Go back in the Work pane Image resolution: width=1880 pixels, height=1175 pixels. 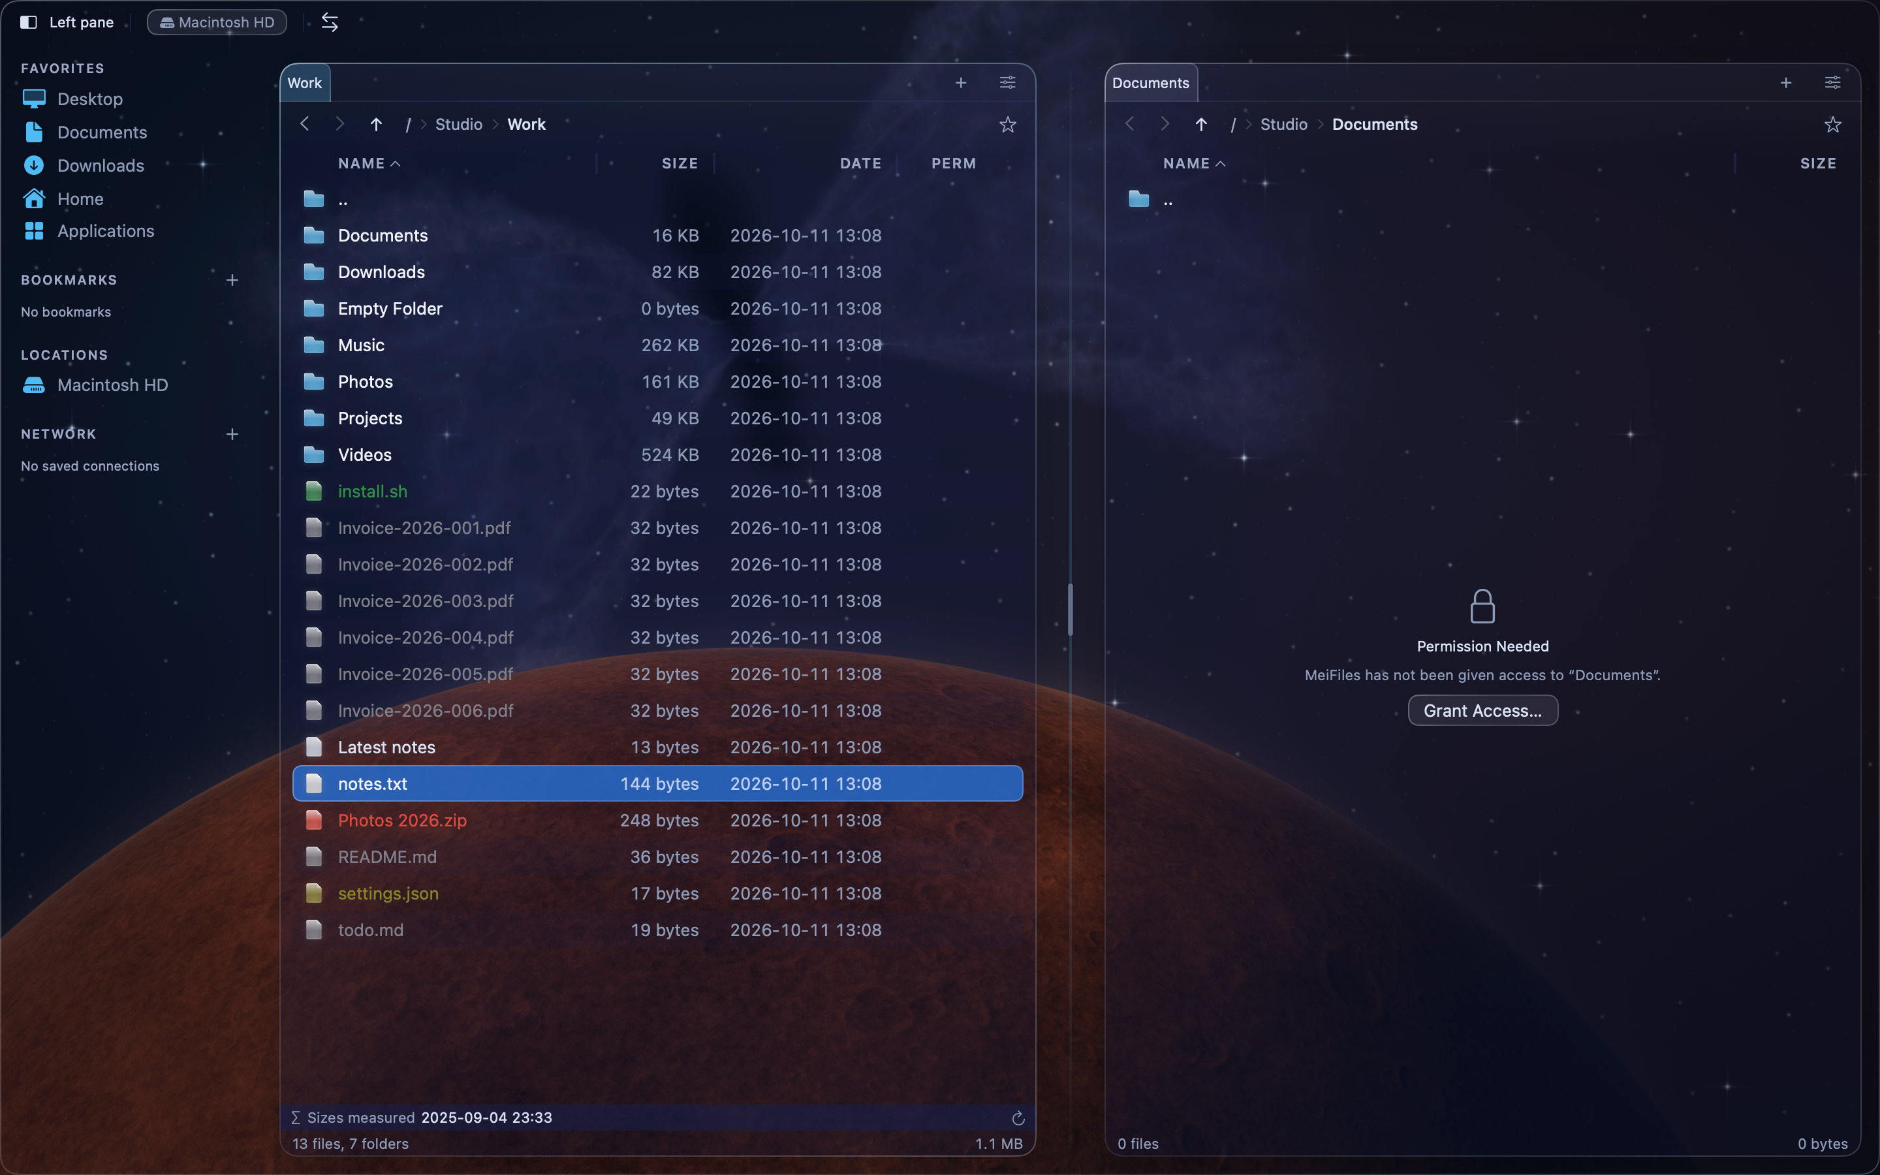[x=305, y=124]
